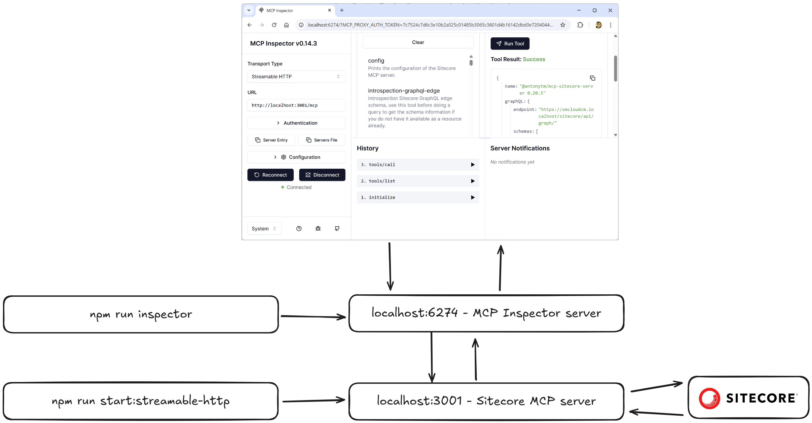Screen dimensions: 812x423
Task: Bookmark page with the star icon
Action: (563, 25)
